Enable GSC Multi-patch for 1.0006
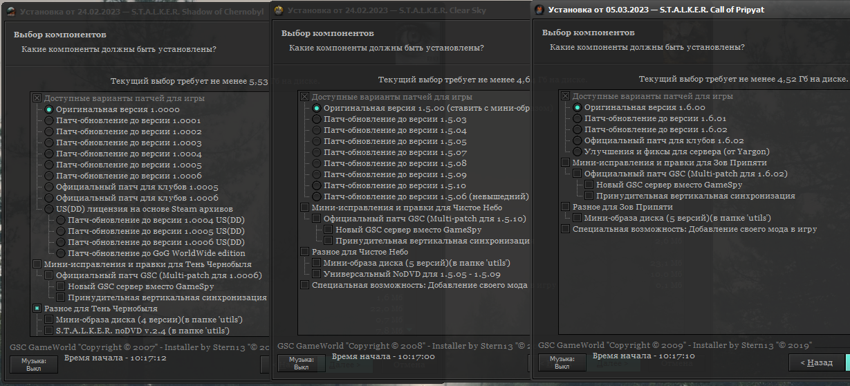This screenshot has width=850, height=386. (x=49, y=275)
